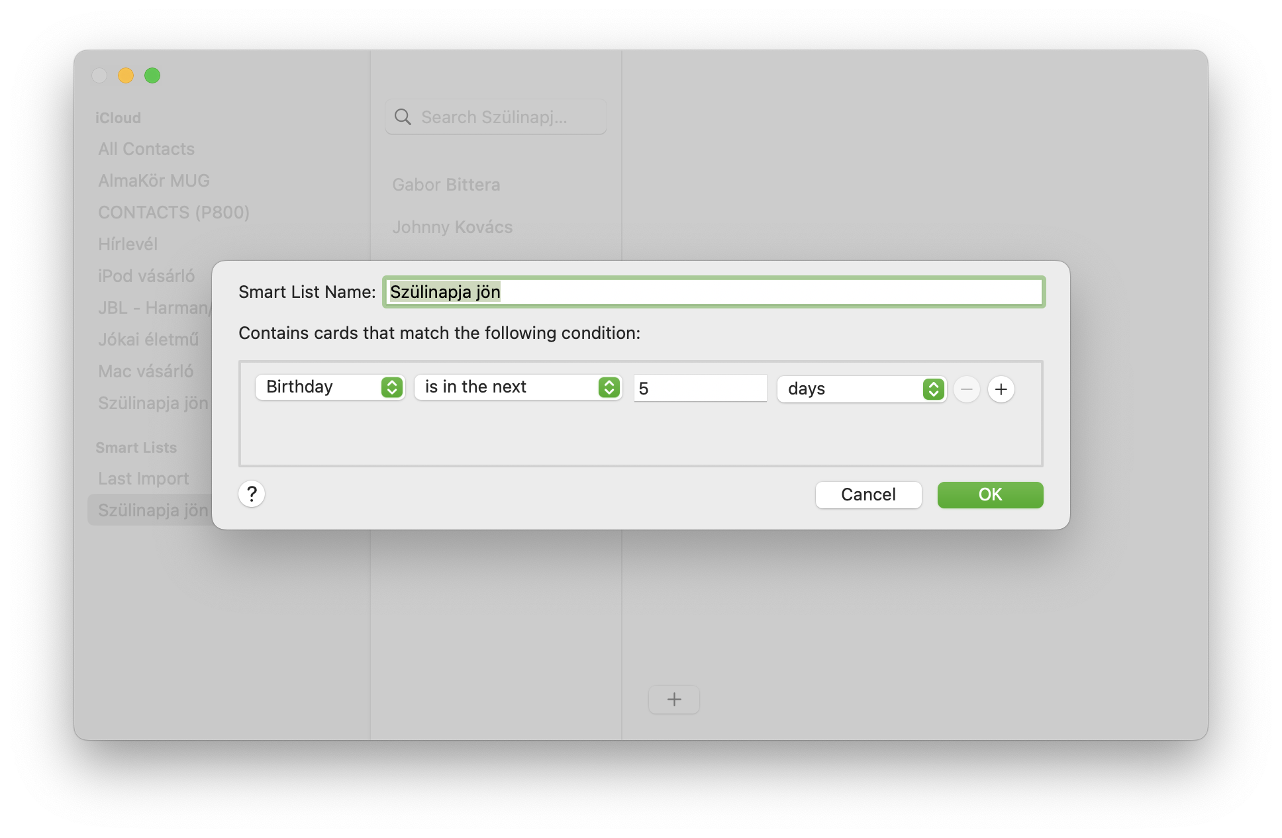
Task: Open the 'is in the next' dropdown
Action: tap(518, 387)
